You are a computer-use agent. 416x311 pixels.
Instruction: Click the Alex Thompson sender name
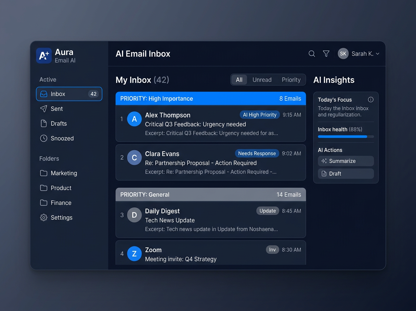168,115
